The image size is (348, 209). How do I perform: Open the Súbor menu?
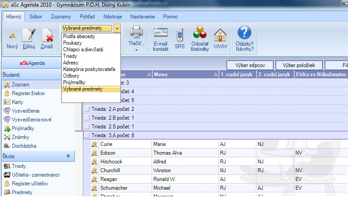(x=36, y=17)
